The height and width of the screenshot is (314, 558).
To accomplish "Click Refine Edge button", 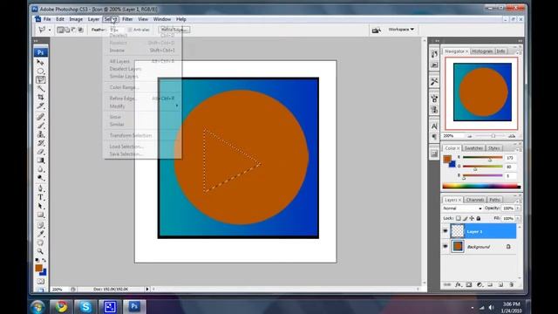I will coord(174,30).
